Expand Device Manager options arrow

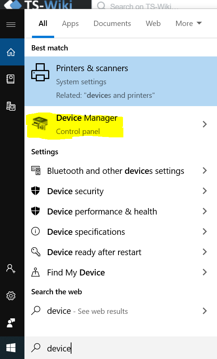205,124
